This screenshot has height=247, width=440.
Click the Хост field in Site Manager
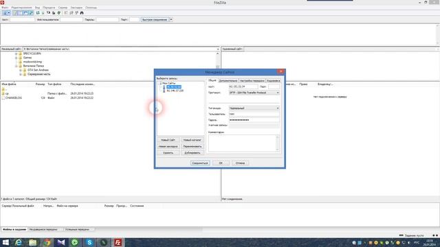(243, 87)
